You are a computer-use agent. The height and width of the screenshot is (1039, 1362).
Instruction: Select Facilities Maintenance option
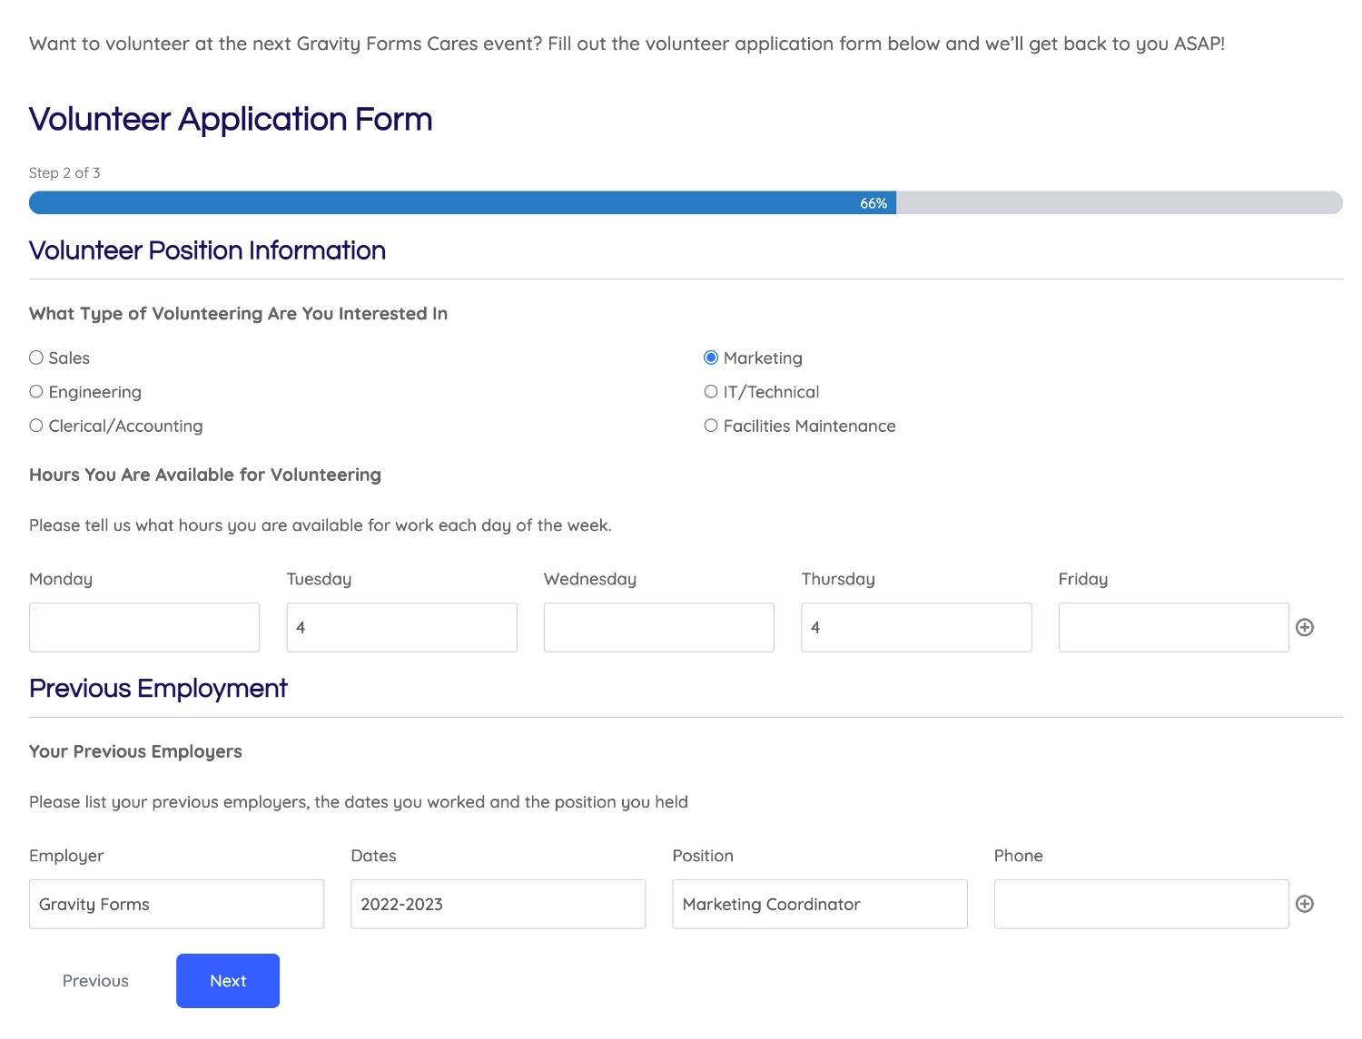click(711, 426)
